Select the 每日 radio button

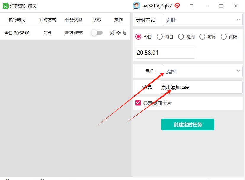160,37
